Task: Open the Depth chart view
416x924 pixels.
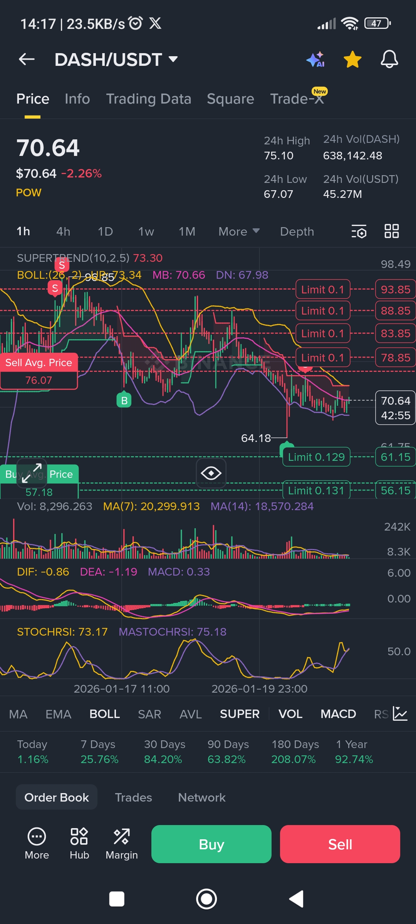Action: point(297,231)
